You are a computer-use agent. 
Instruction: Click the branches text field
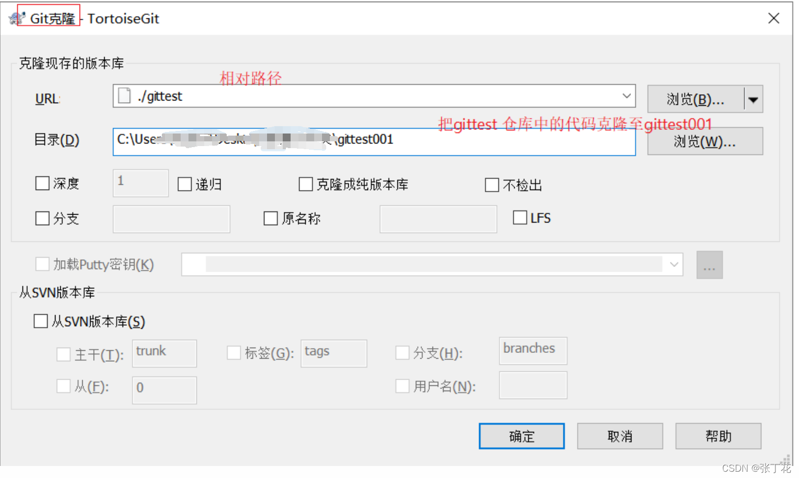pos(533,351)
